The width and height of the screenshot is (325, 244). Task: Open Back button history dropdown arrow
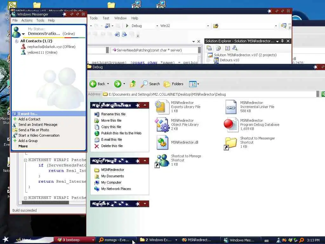point(108,84)
